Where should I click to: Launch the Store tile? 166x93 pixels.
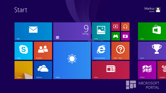click(152, 32)
